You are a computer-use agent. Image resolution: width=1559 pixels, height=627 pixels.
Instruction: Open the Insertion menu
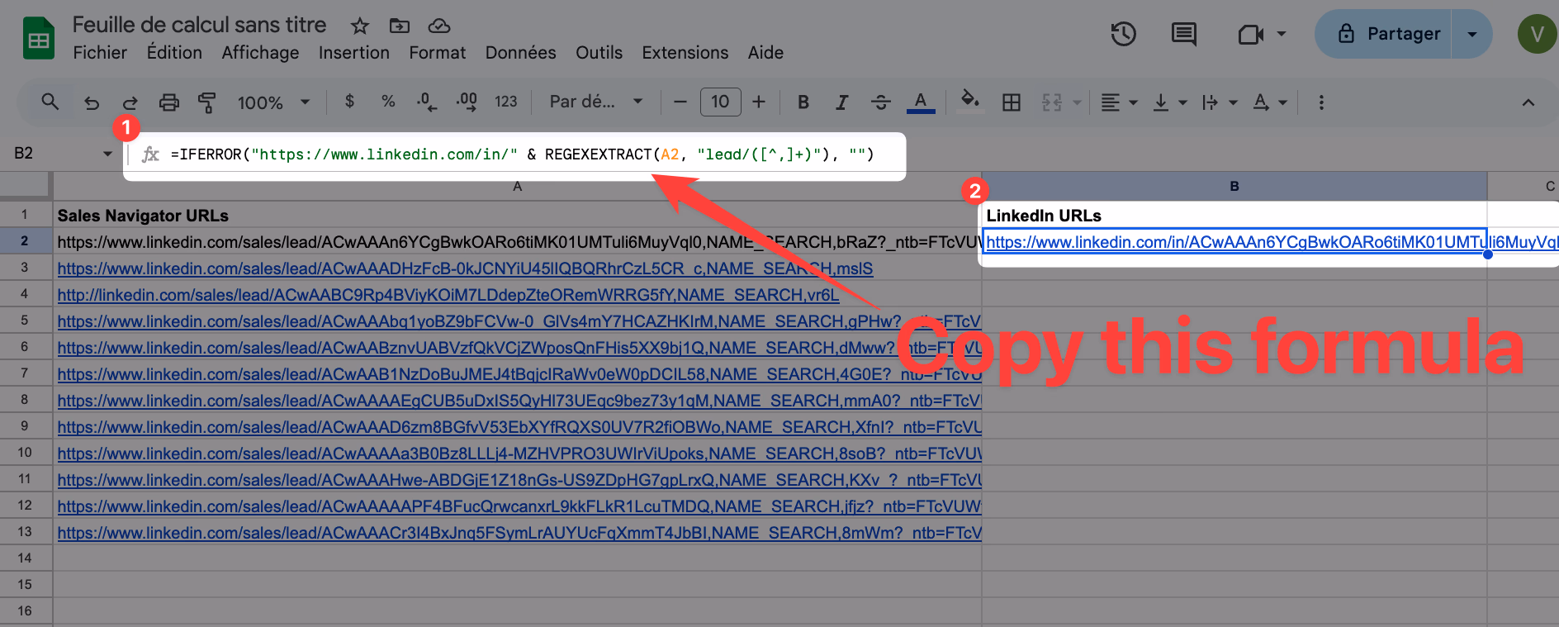353,53
